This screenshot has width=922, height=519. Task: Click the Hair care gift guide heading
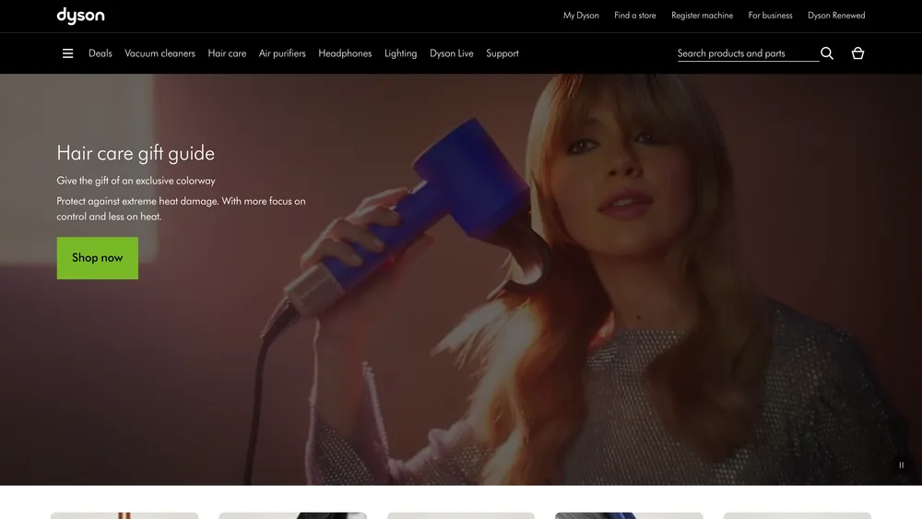pos(136,153)
